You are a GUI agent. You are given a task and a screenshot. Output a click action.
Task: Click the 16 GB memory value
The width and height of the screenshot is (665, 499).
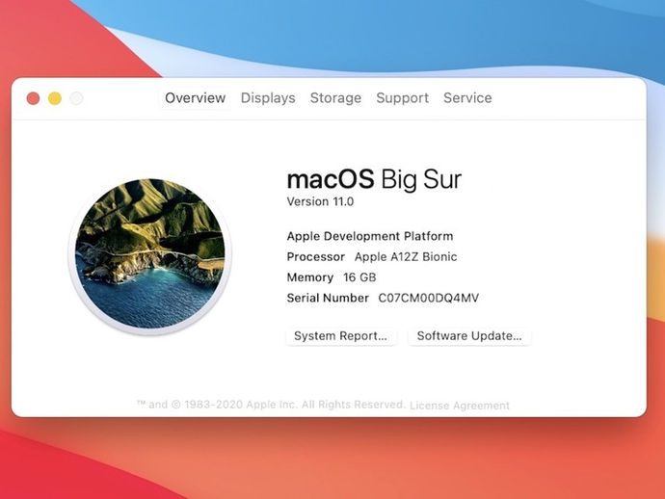359,277
